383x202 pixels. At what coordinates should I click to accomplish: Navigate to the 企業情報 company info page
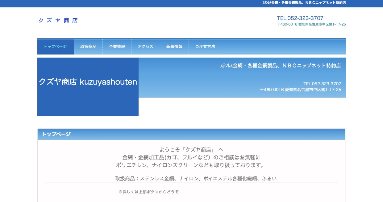coord(117,46)
